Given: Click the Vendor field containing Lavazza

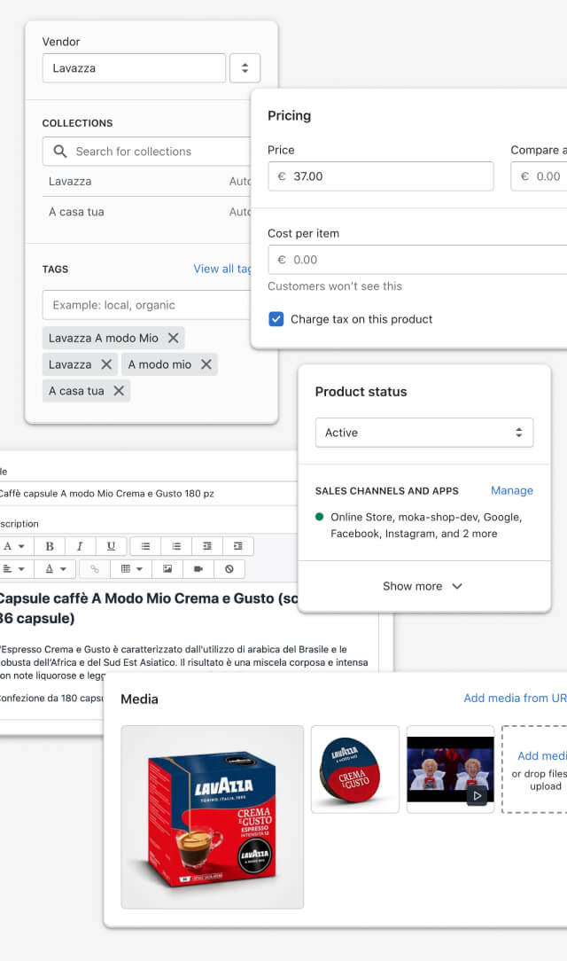Looking at the screenshot, I should (x=134, y=68).
